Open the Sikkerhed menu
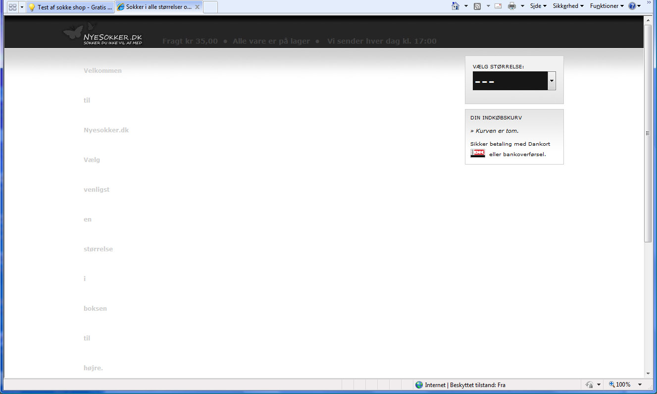 [568, 6]
